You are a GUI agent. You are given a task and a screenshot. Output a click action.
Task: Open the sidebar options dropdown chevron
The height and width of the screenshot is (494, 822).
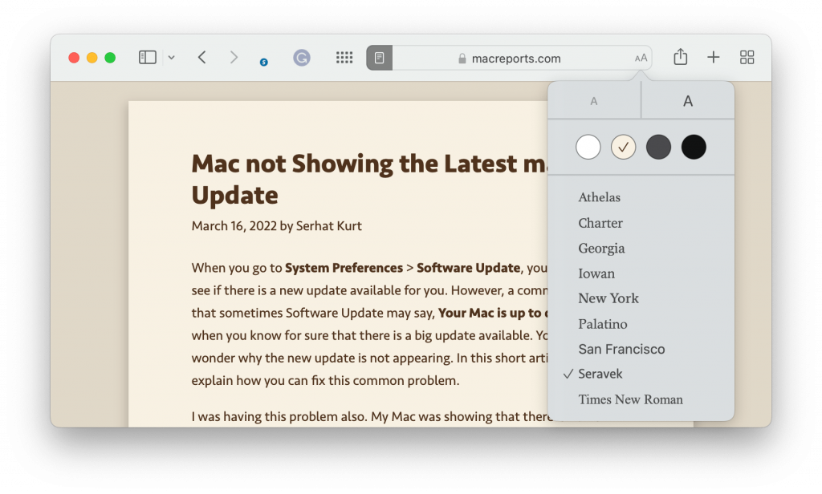click(x=171, y=58)
